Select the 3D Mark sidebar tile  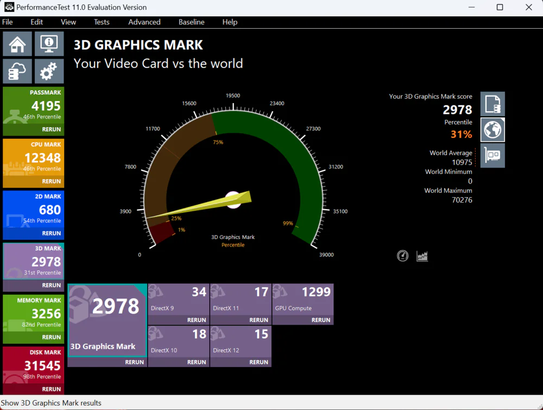tap(34, 261)
